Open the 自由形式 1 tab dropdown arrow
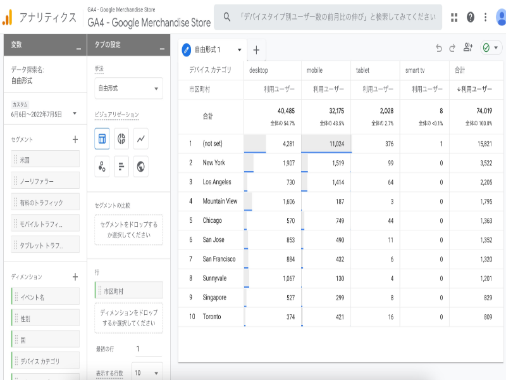Screen dimensions: 506x380 [240, 50]
